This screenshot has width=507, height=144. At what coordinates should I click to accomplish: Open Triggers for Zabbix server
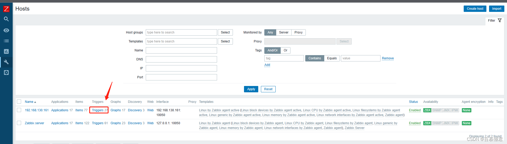(x=98, y=123)
